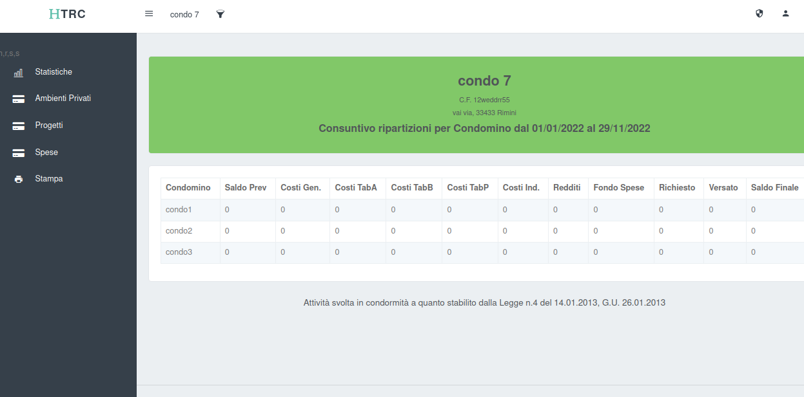Viewport: 804px width, 397px height.
Task: Click the Saldo Prev column header
Action: point(246,188)
